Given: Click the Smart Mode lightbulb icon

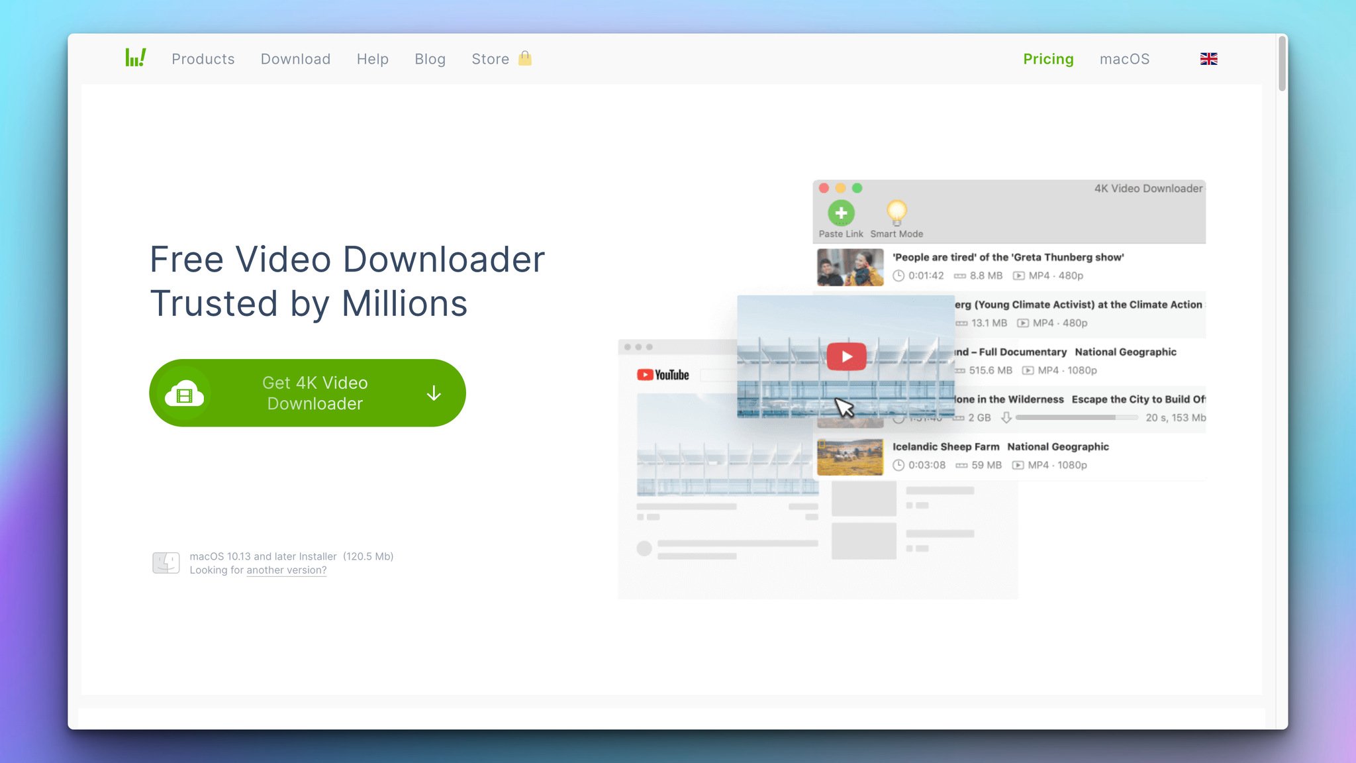Looking at the screenshot, I should pos(895,211).
